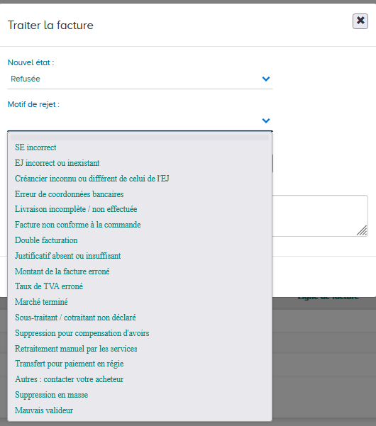Choose Double facturation reason
The image size is (376, 426).
click(x=140, y=240)
